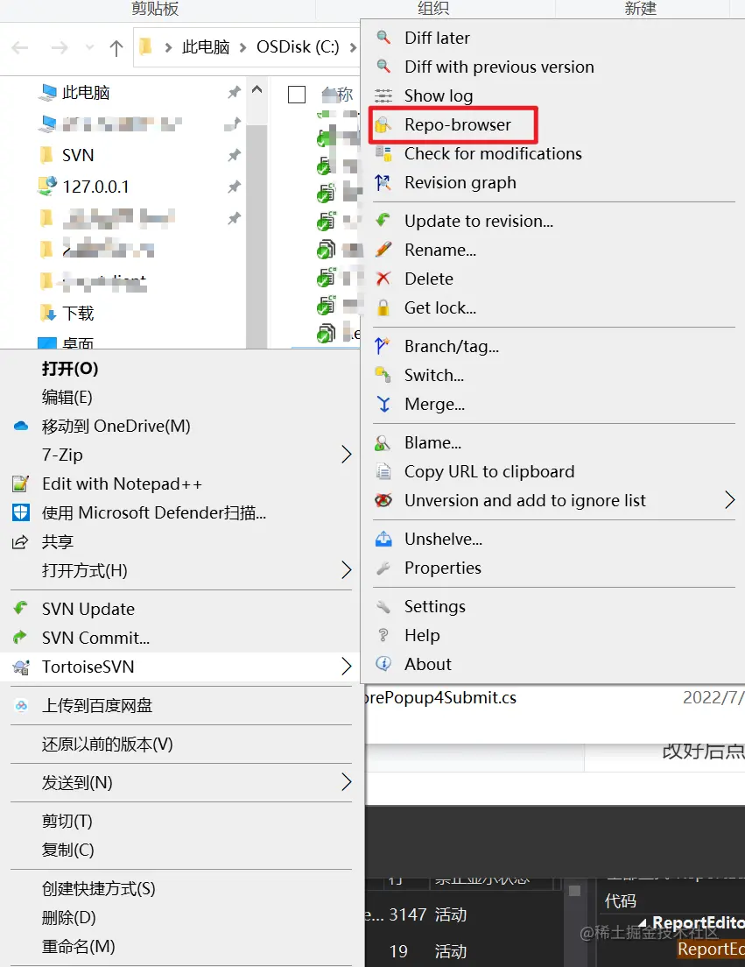
Task: Unpin SVN using its pin icon
Action: [234, 155]
